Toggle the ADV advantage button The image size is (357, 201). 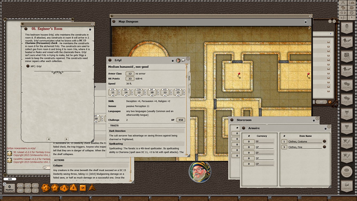[20, 185]
